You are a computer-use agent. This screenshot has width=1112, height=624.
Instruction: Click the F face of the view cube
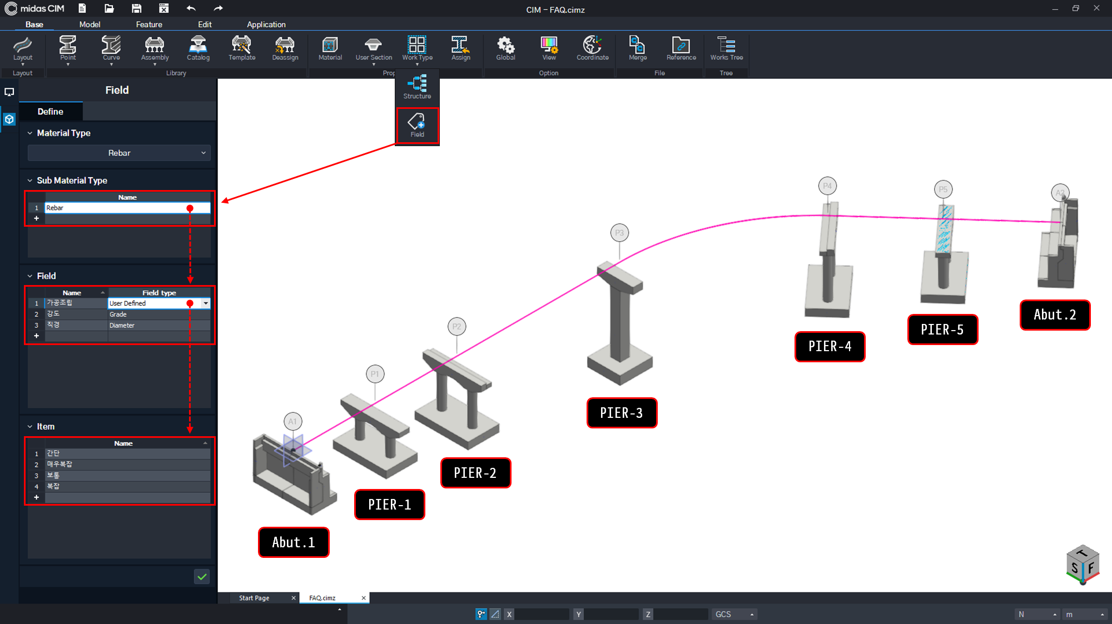click(x=1091, y=568)
